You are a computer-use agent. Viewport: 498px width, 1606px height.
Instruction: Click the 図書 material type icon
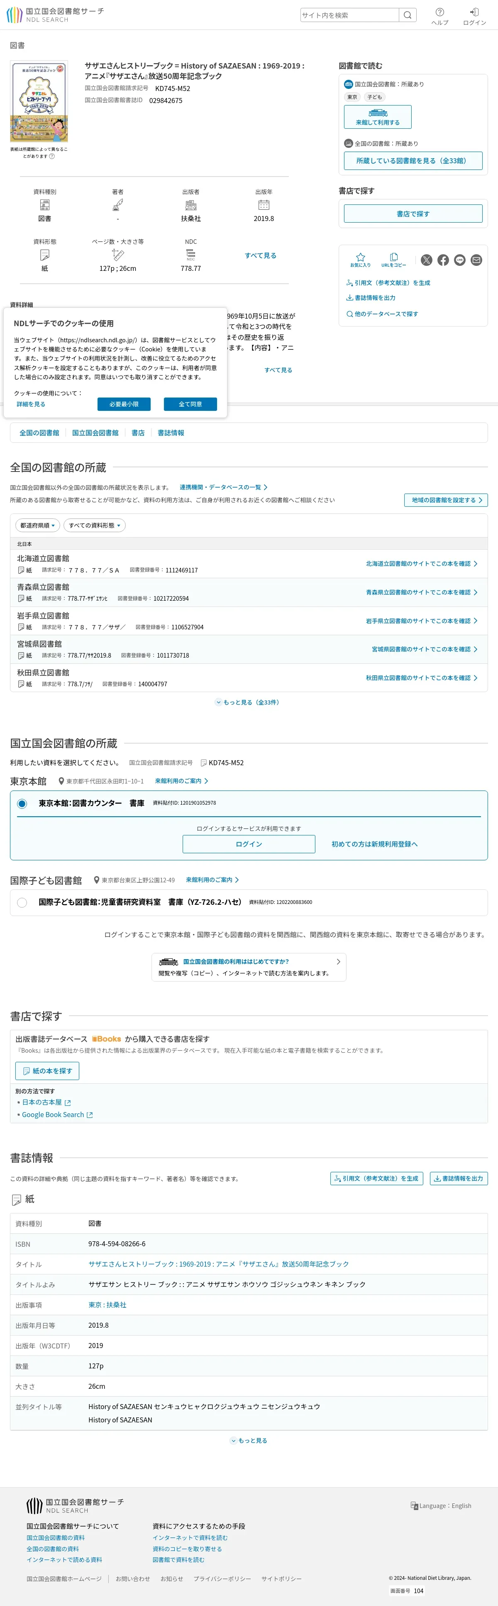point(45,205)
